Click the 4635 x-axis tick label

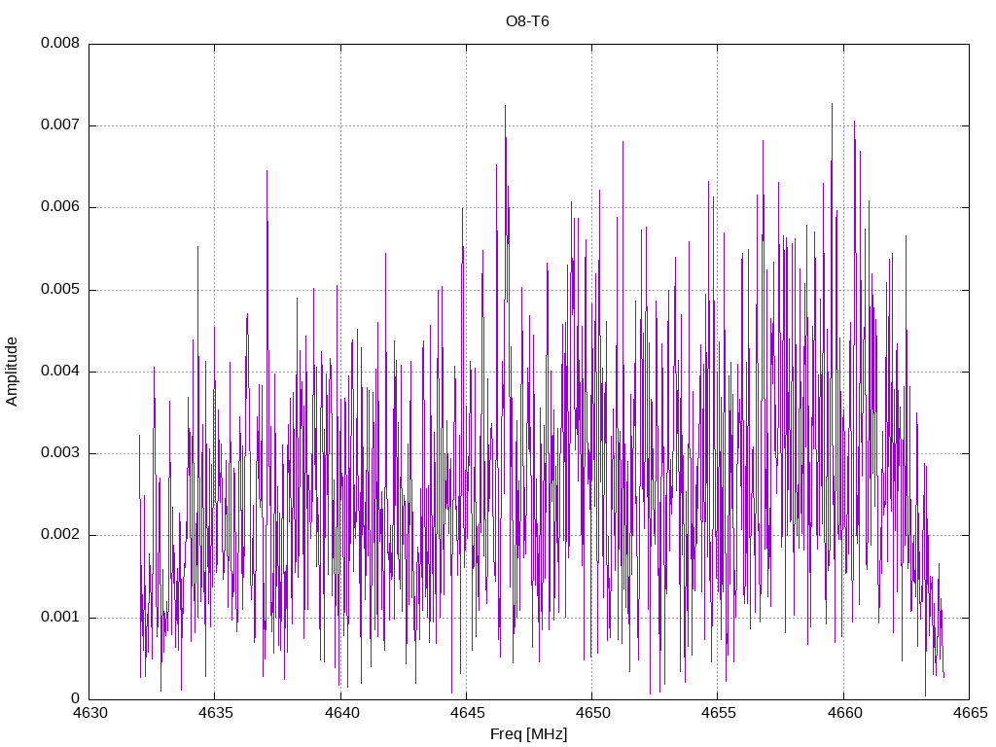pos(215,713)
